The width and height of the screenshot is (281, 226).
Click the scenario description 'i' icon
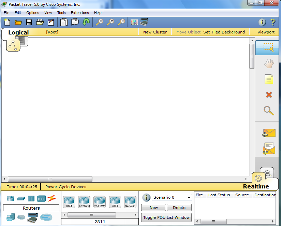146,197
